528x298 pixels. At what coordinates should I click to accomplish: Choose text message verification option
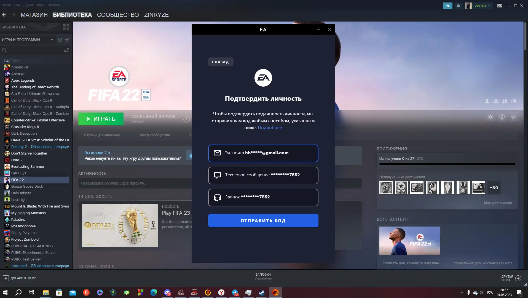pos(263,175)
